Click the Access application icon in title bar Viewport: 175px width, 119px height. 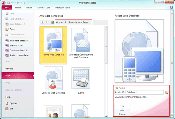3,3
